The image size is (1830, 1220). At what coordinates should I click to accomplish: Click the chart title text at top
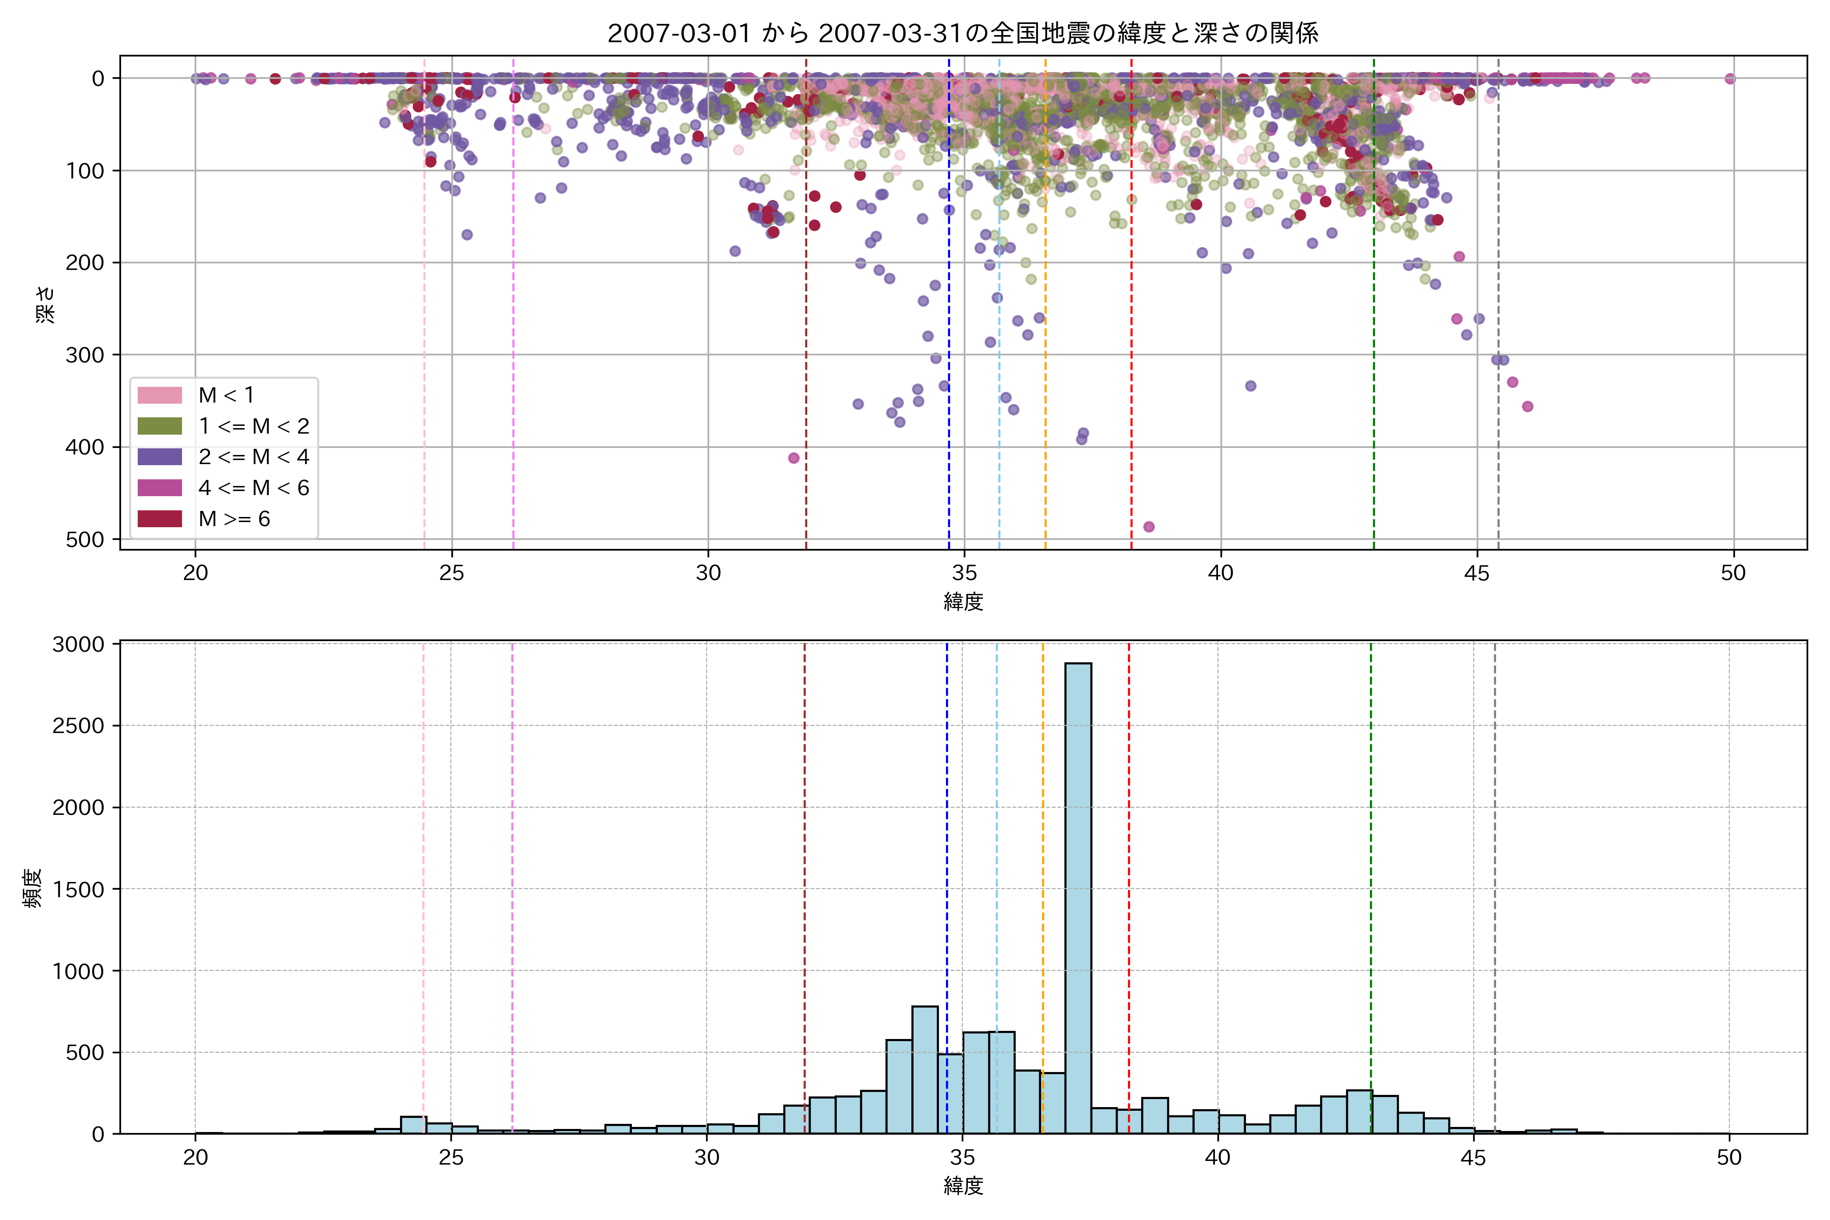tap(962, 34)
